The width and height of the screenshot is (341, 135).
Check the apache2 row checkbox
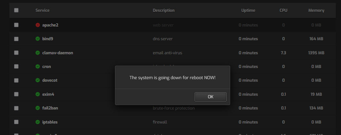16,25
